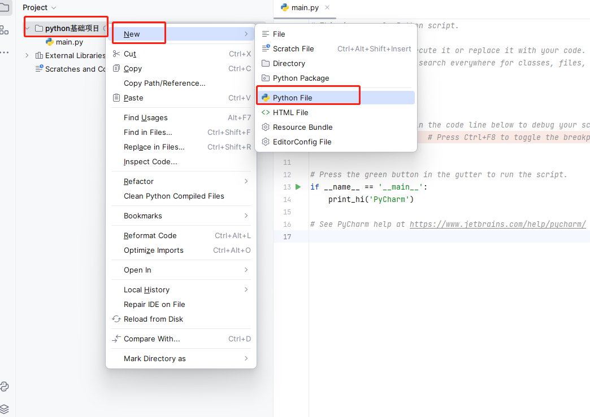Expand the External Libraries node

27,56
